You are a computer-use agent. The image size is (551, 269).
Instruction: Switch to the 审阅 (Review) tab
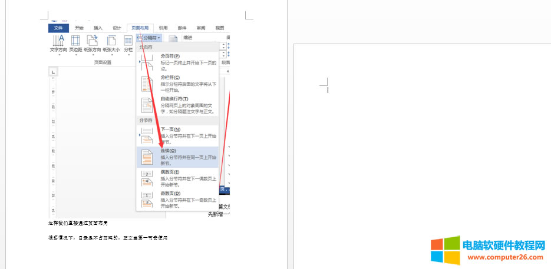click(201, 28)
